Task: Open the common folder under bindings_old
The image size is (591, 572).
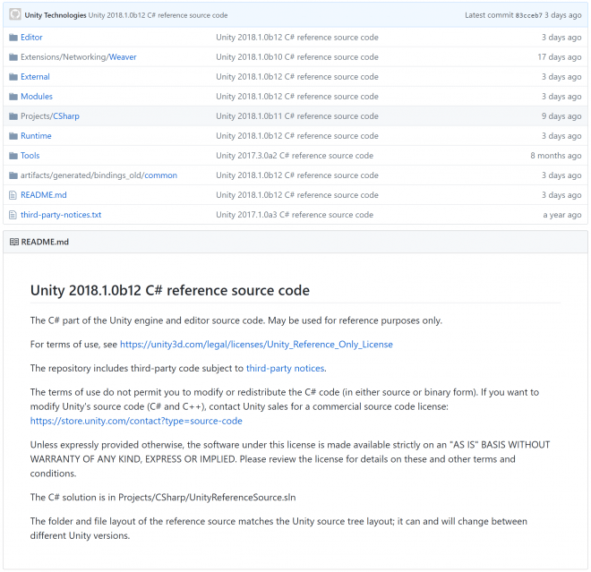Action: tap(160, 175)
